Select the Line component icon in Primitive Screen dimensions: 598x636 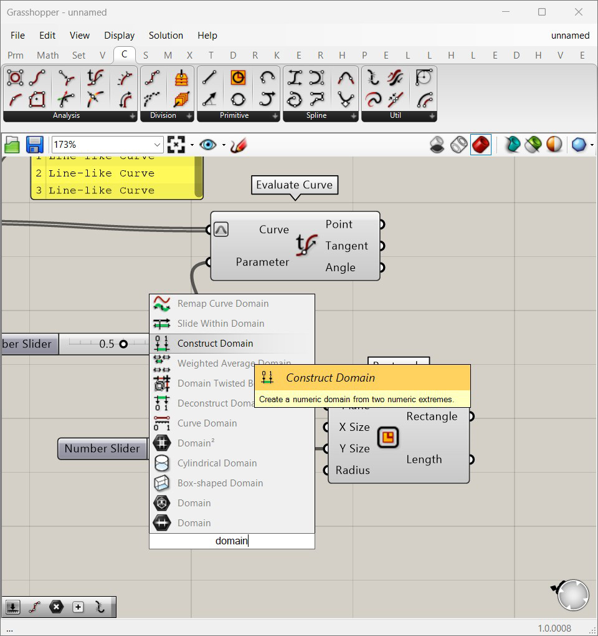pos(209,77)
